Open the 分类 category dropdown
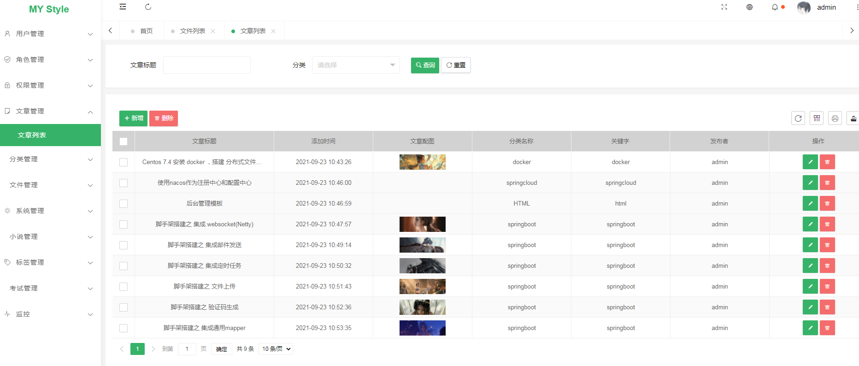This screenshot has height=366, width=859. pos(356,65)
